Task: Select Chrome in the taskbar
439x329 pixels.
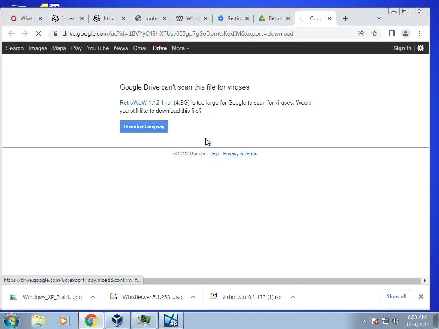Action: coord(91,320)
